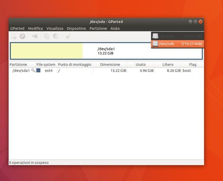
Task: Select the /dev/sda1 partition row name
Action: pyautogui.click(x=21, y=71)
